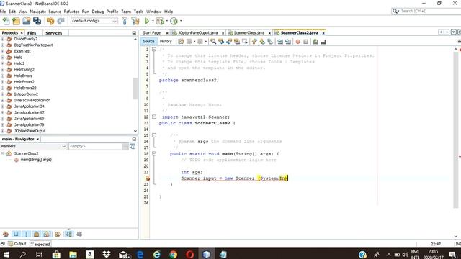Select main(String[] args) in Navigator
461x259 pixels.
point(36,160)
